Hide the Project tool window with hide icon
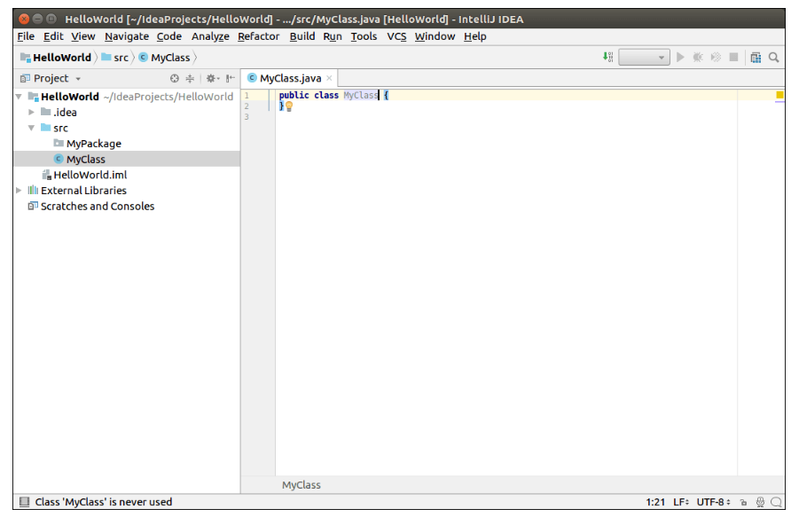791x517 pixels. [x=230, y=78]
